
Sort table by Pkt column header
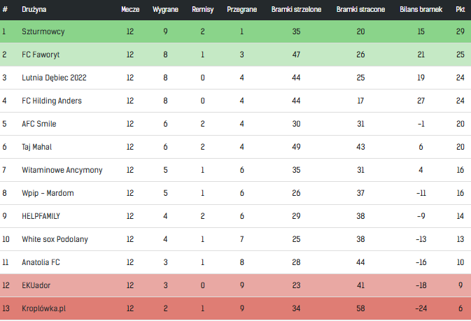(x=461, y=9)
